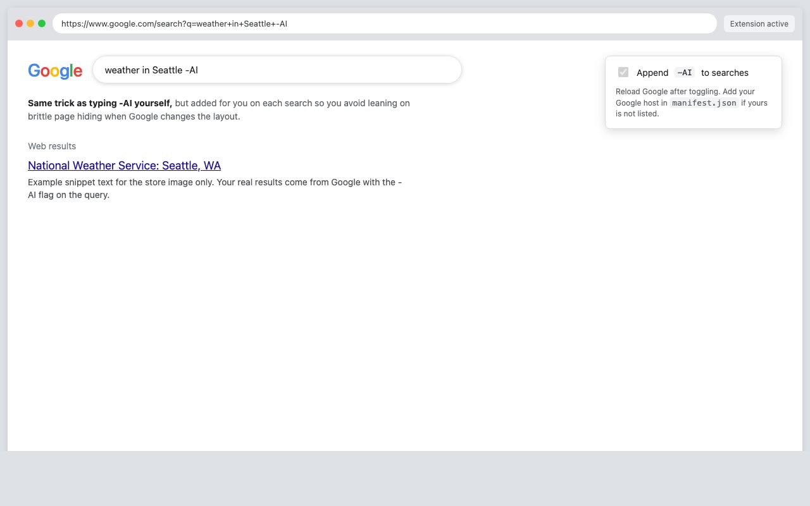Click the "Web results" heading
The image size is (810, 506).
[52, 146]
